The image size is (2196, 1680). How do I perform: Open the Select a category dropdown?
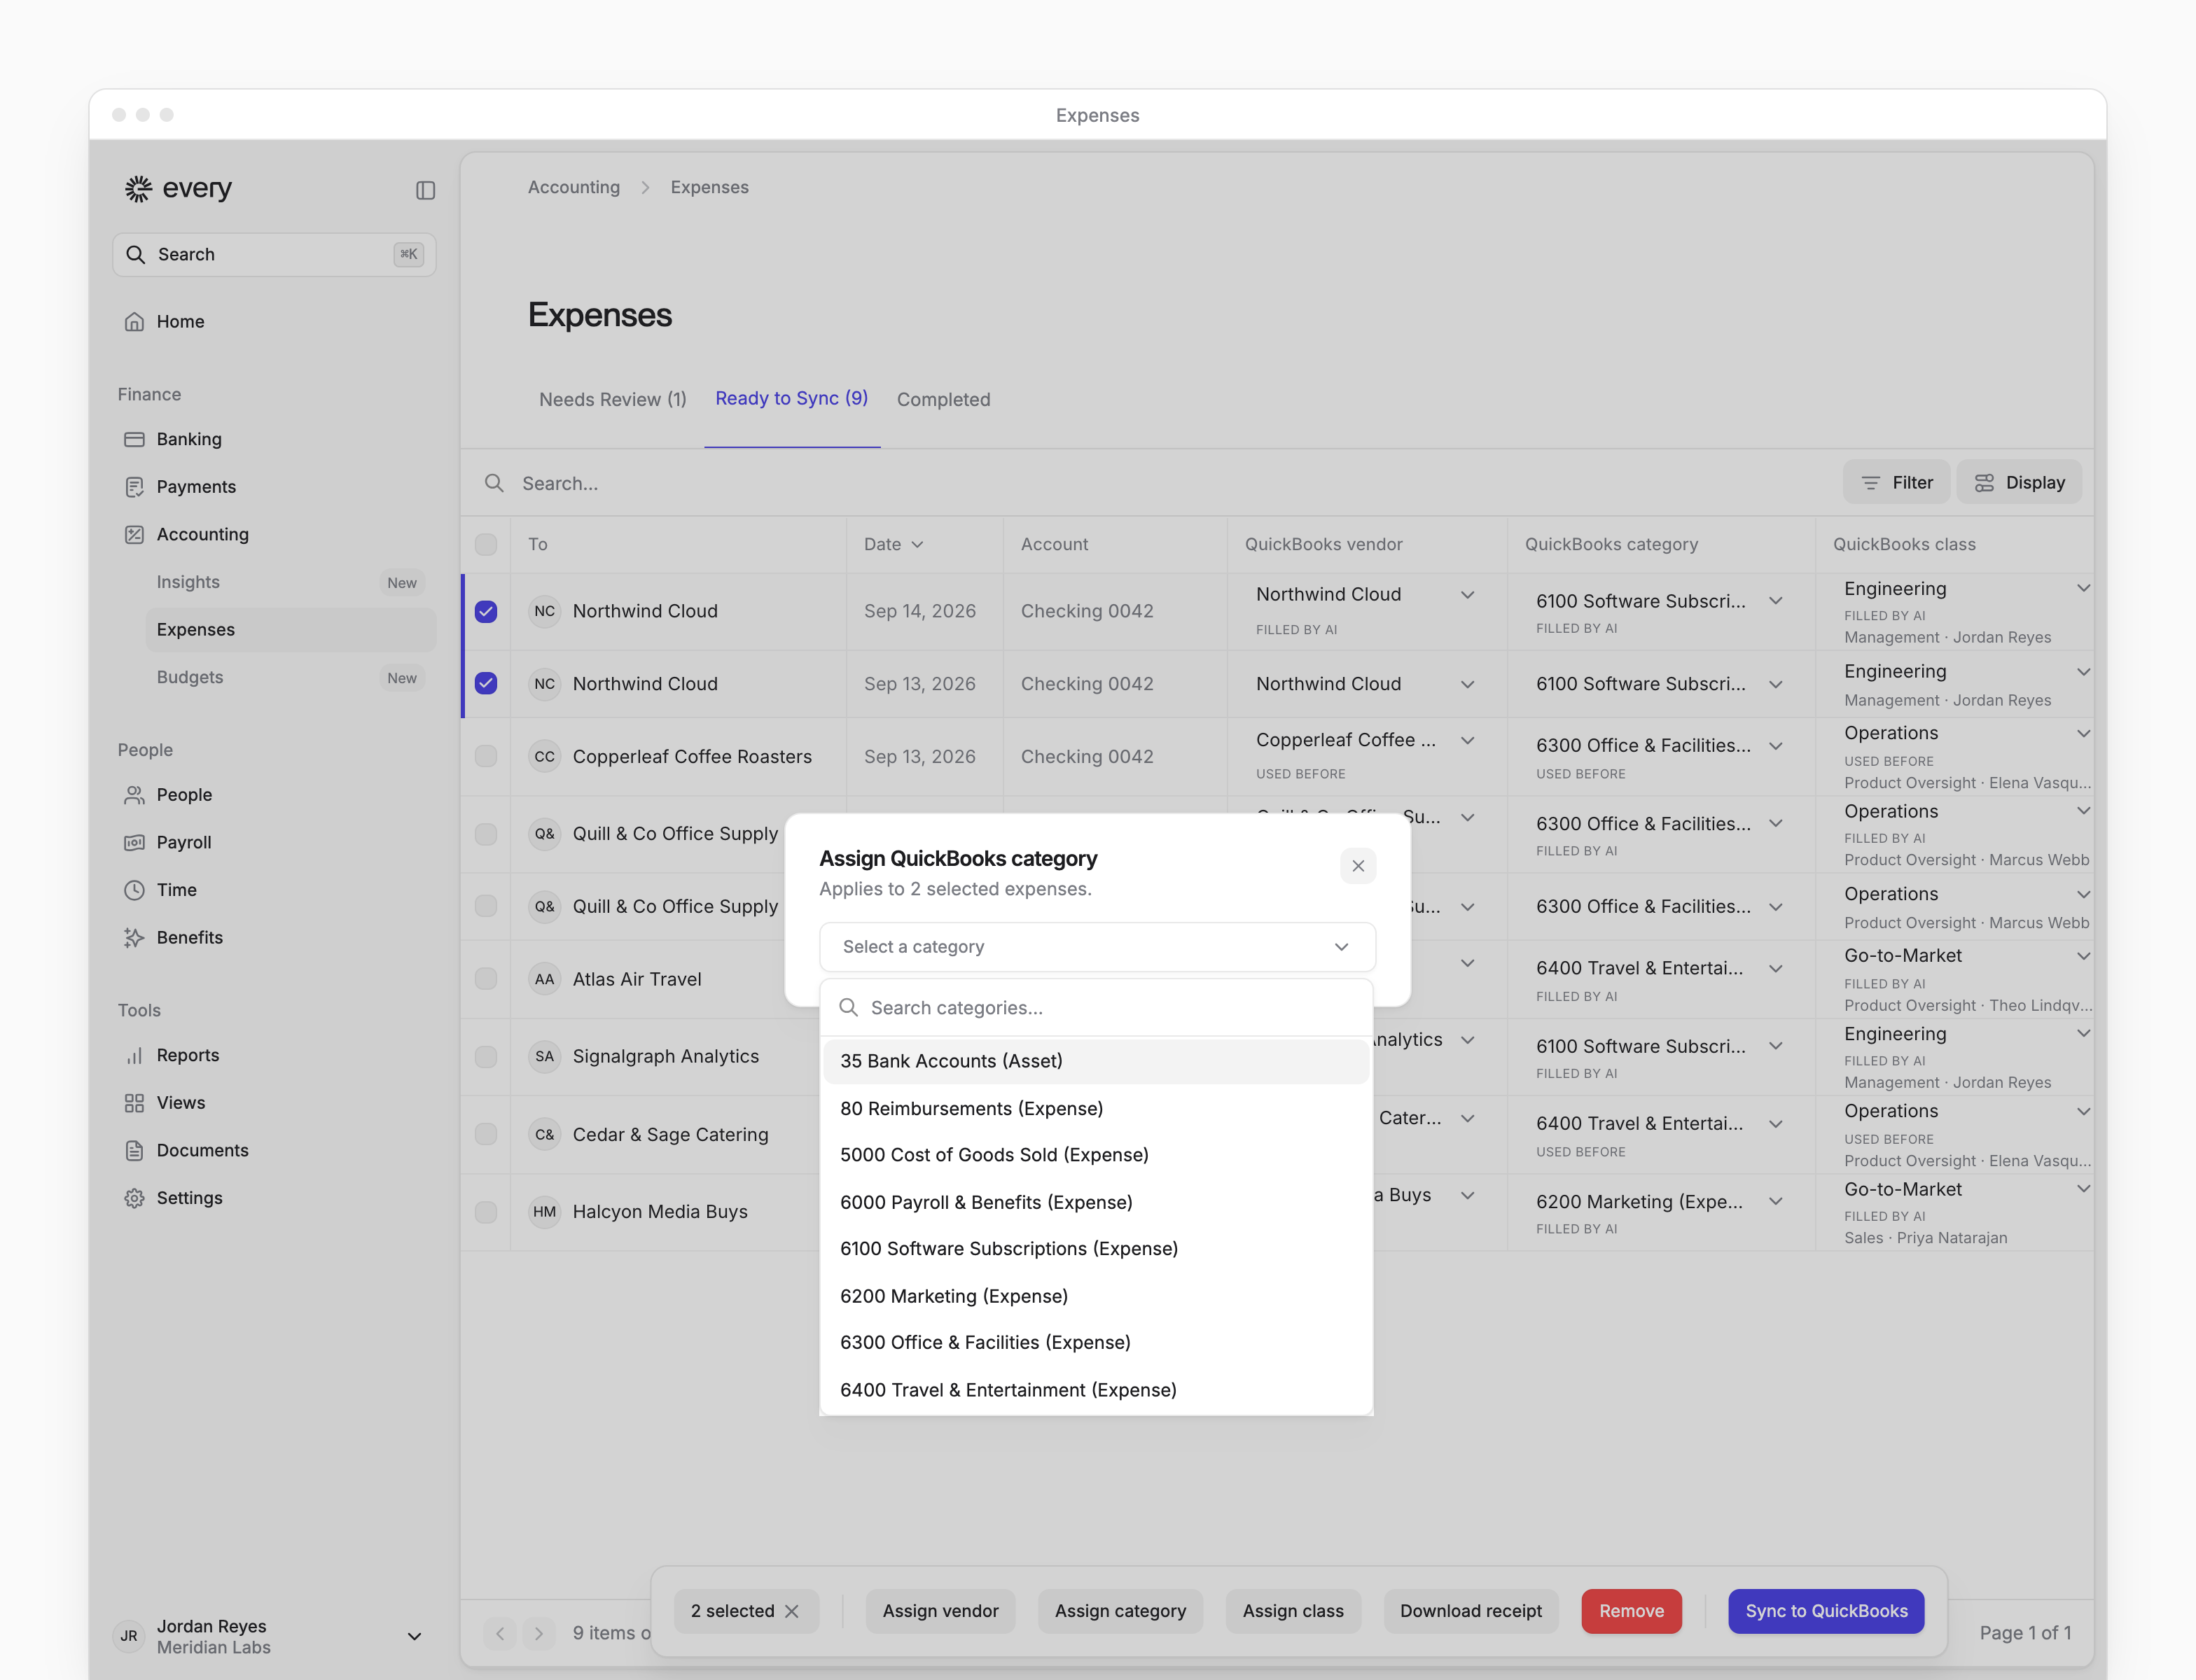[x=1097, y=947]
